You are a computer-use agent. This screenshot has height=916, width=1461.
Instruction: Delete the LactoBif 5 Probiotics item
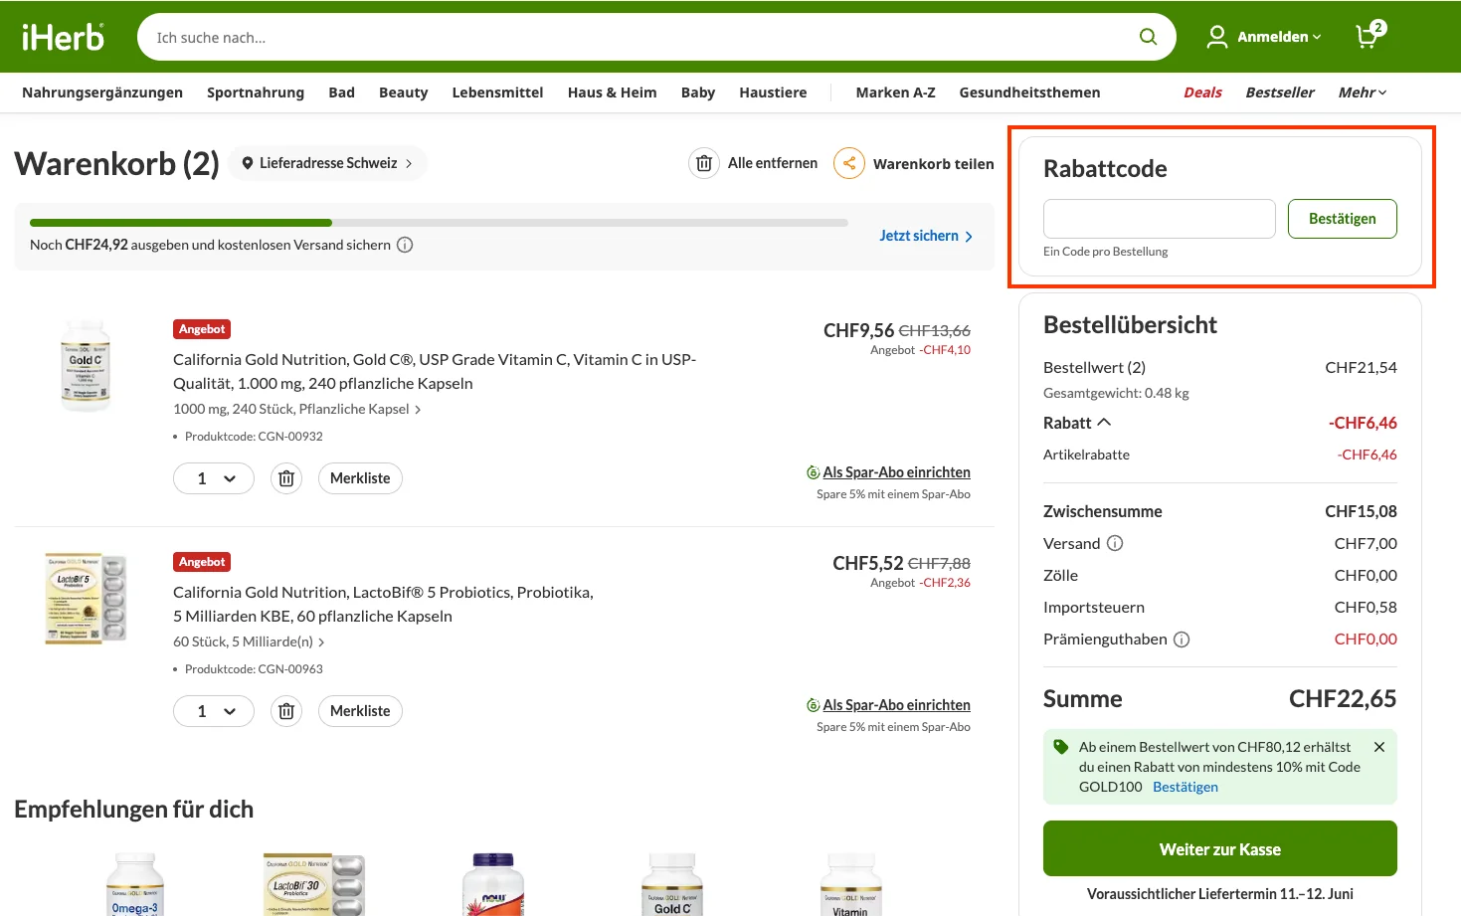(286, 711)
